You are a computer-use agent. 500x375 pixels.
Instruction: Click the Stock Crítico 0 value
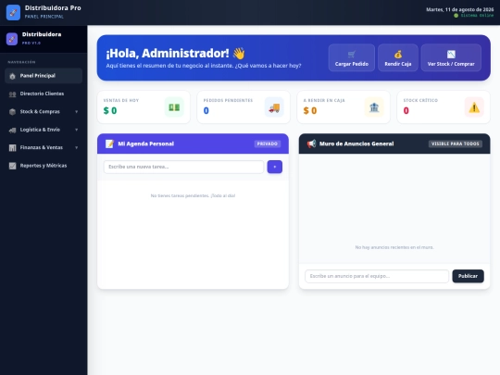point(406,111)
